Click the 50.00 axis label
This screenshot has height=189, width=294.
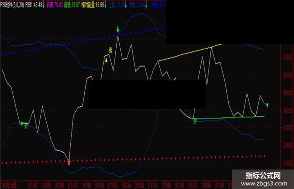(288, 93)
